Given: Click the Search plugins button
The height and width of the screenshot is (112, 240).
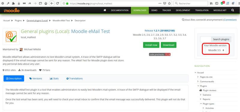Looking at the screenshot, I should coord(221,39).
